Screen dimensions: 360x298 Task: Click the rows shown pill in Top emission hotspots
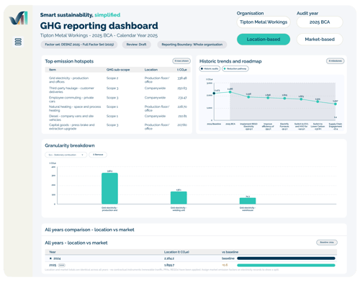pos(181,61)
